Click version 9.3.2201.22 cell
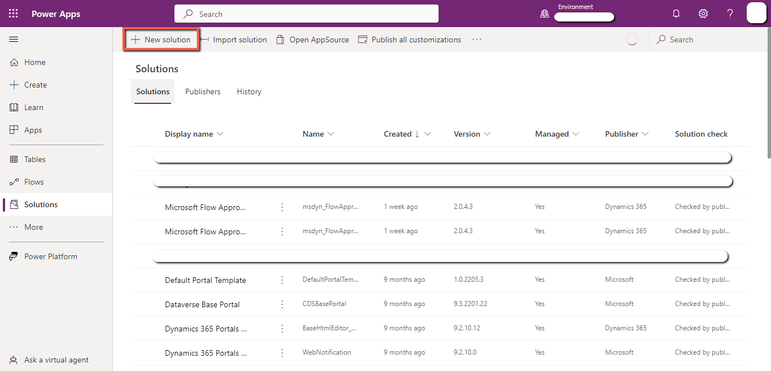Image resolution: width=771 pixels, height=371 pixels. pos(470,304)
